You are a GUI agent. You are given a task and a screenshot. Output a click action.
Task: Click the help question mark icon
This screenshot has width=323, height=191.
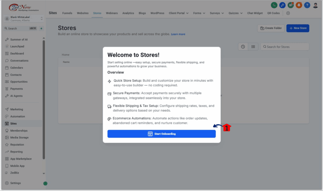(307, 5)
